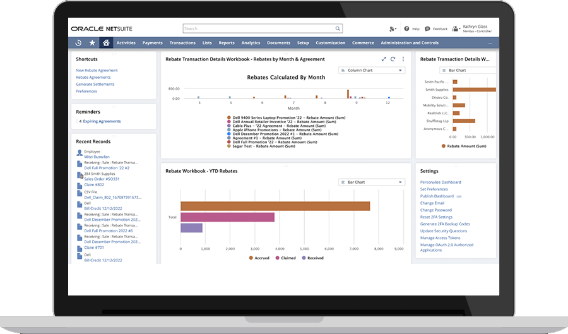Click the Change Email setting
568x334 pixels.
pos(432,203)
